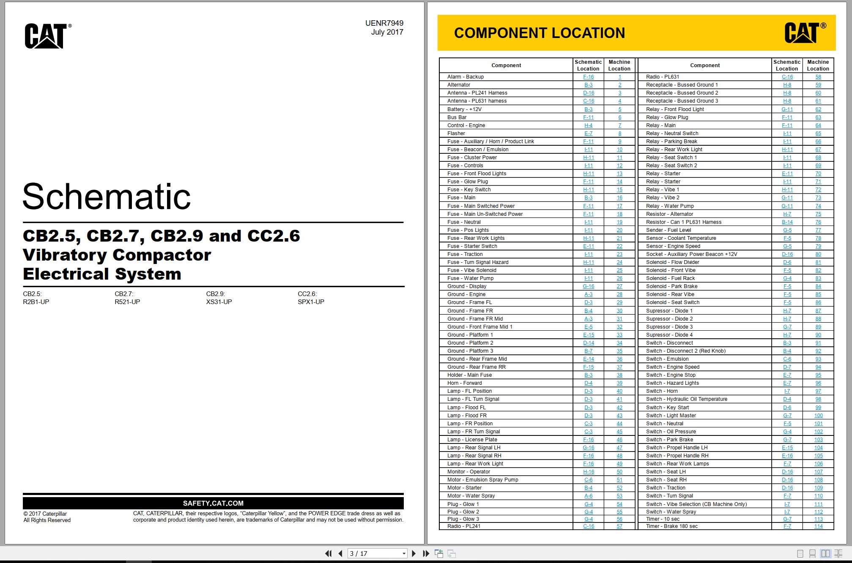Open machine location 5 for Battery +12V

619,109
